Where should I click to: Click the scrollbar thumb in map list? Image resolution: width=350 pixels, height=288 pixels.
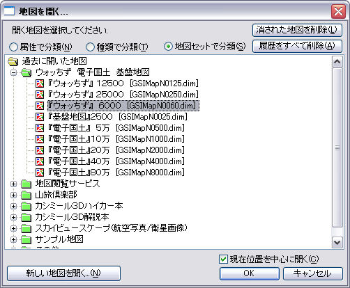[x=337, y=147]
